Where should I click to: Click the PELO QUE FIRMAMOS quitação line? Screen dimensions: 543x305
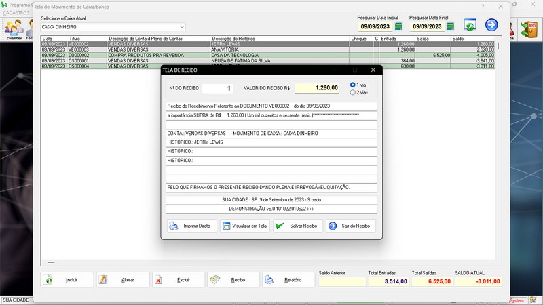pos(271,187)
